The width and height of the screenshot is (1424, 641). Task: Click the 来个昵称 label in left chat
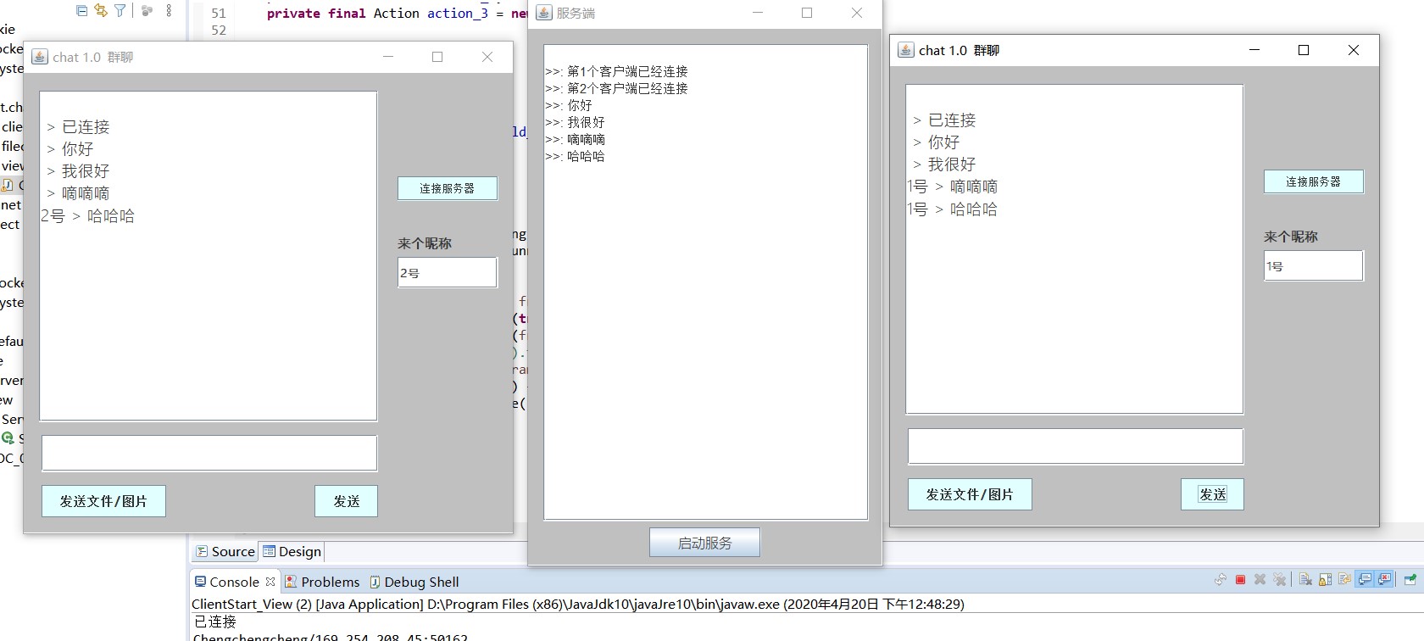point(425,243)
